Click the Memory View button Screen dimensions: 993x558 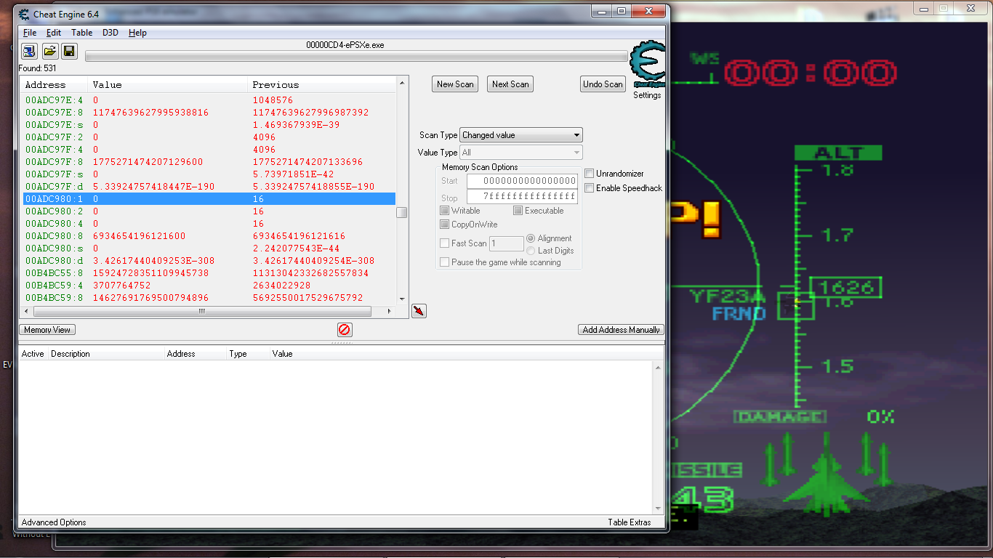47,330
